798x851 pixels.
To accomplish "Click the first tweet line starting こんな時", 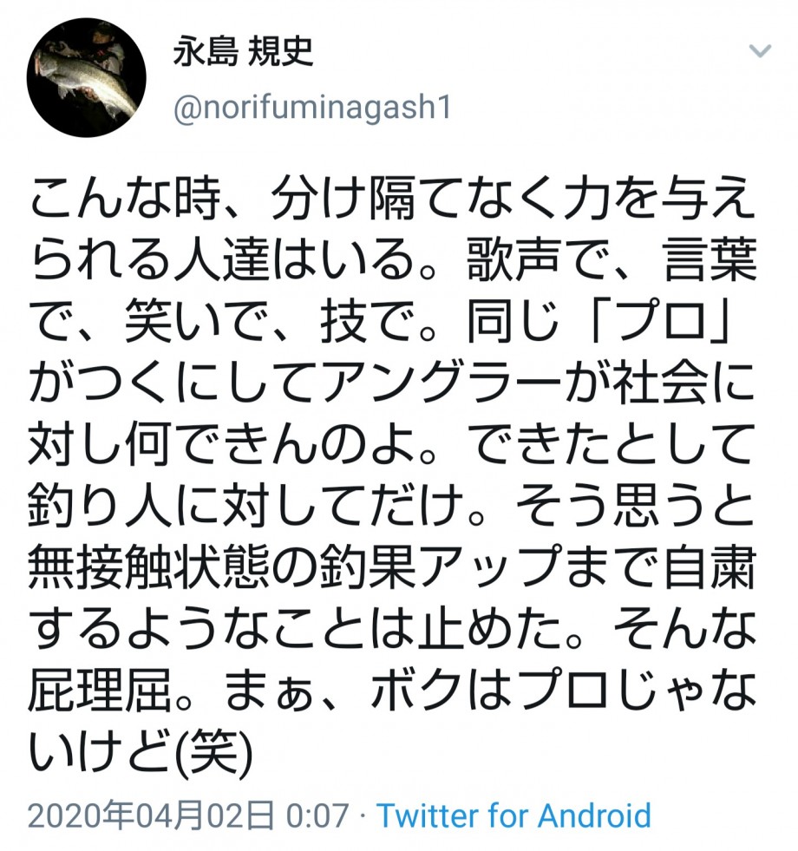I will [392, 199].
